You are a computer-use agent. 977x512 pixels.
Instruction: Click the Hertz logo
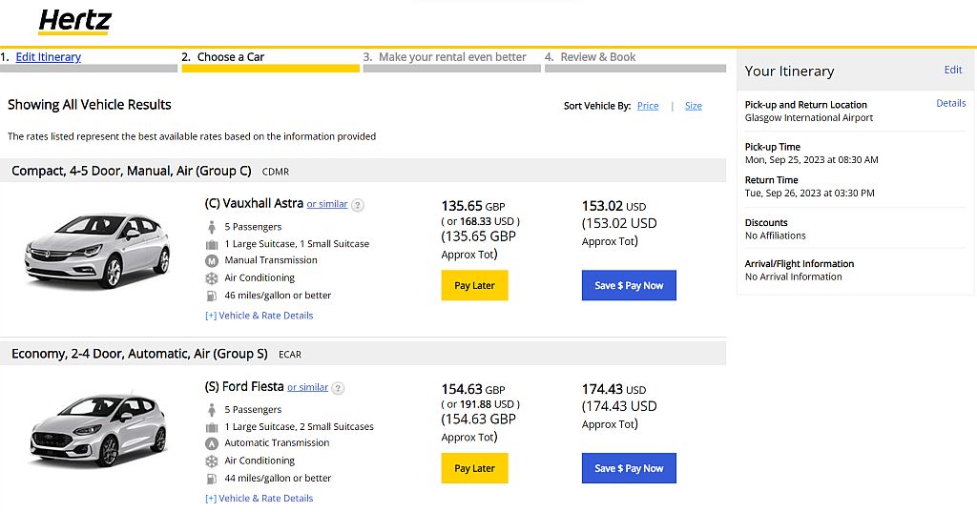[75, 22]
